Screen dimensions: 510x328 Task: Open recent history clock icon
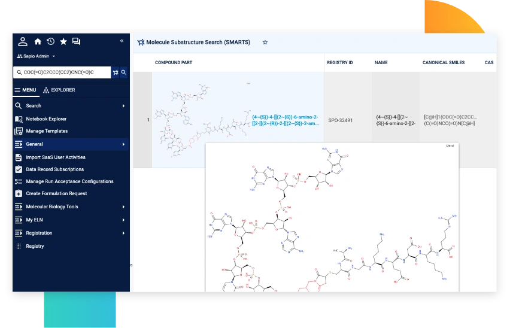point(50,42)
